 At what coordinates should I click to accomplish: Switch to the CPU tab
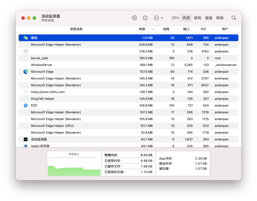175,18
